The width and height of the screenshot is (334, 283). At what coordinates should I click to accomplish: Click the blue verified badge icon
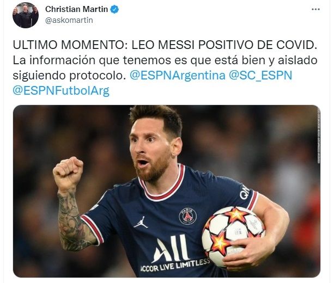114,9
